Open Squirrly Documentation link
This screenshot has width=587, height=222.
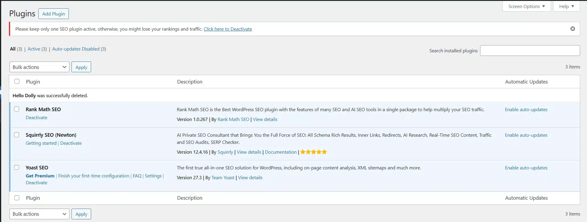[x=281, y=152]
